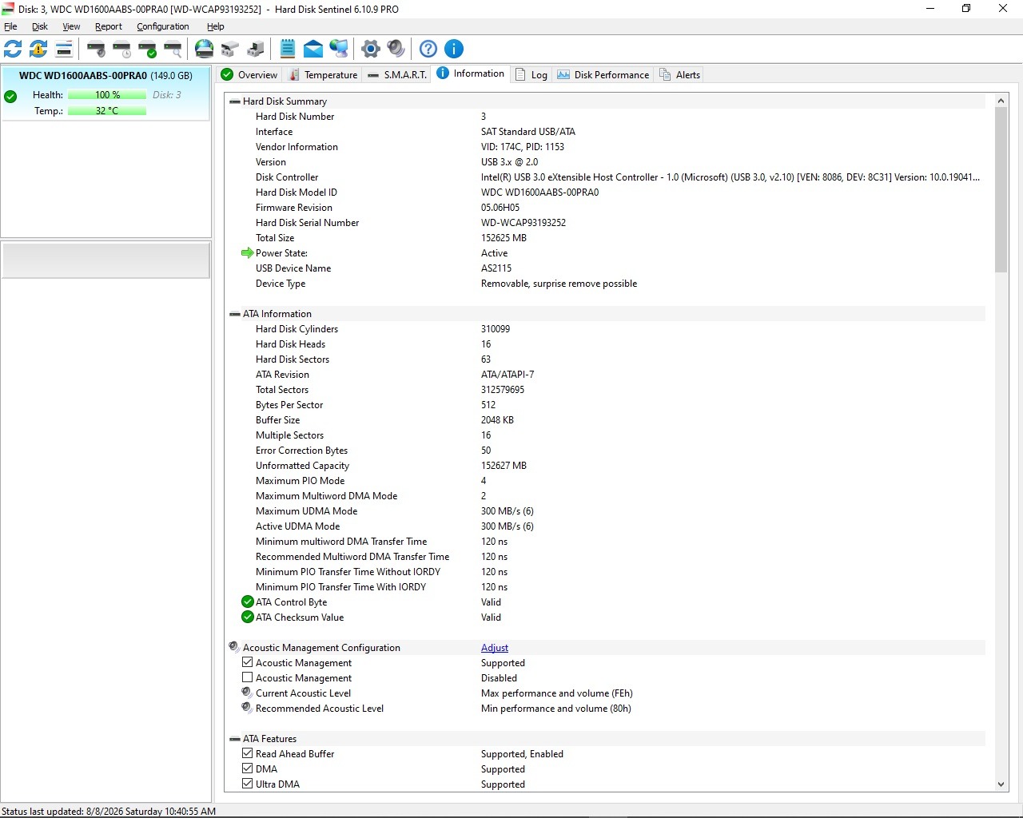Click the blue envelope e-mail icon

tap(313, 49)
